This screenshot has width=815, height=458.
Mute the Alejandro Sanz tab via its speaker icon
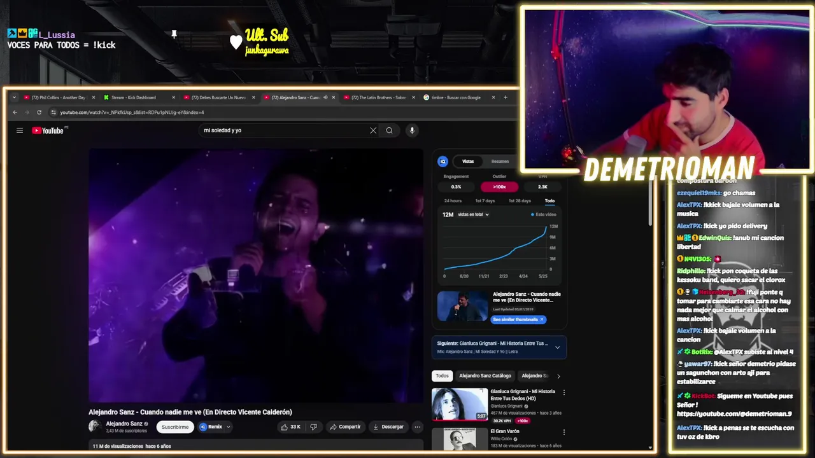[325, 97]
